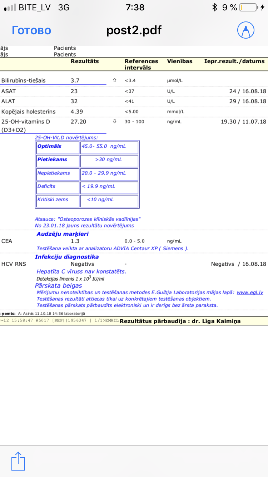Tap the Rezultāts column header
The width and height of the screenshot is (268, 477).
(x=85, y=62)
